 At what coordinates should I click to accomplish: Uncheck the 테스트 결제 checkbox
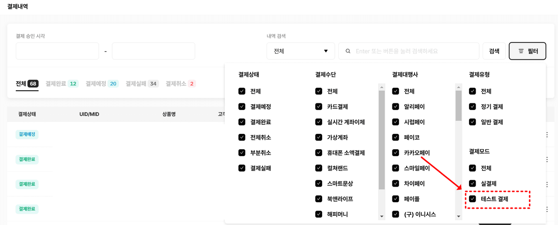473,199
